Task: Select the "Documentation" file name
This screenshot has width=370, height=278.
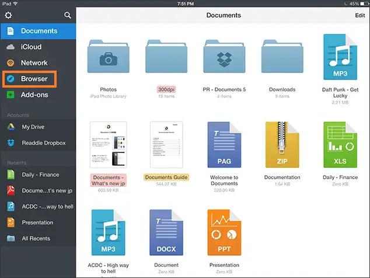Action: point(282,178)
